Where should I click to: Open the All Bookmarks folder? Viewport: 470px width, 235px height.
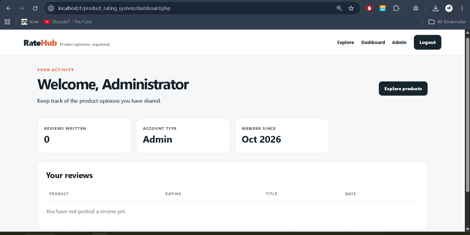(x=447, y=22)
